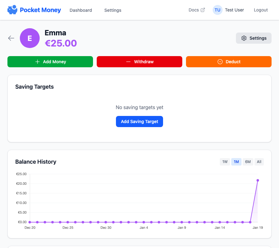Show All balance history range

click(x=259, y=162)
